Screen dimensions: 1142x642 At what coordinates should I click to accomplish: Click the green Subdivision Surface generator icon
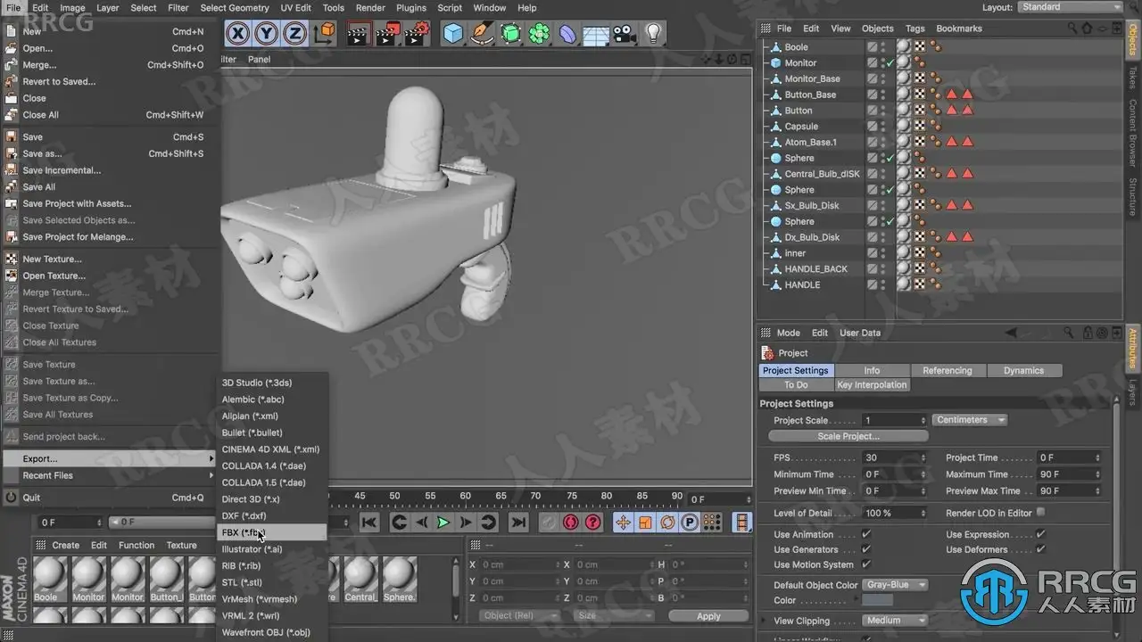click(x=510, y=34)
